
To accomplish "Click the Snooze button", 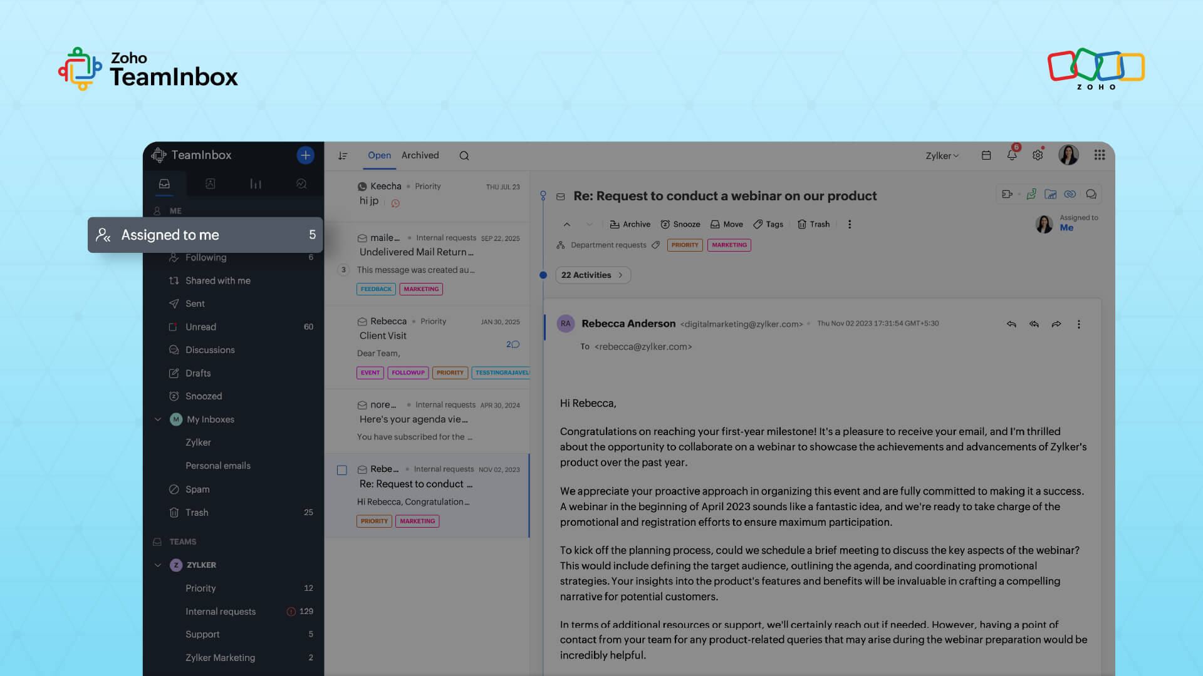I will tap(680, 224).
